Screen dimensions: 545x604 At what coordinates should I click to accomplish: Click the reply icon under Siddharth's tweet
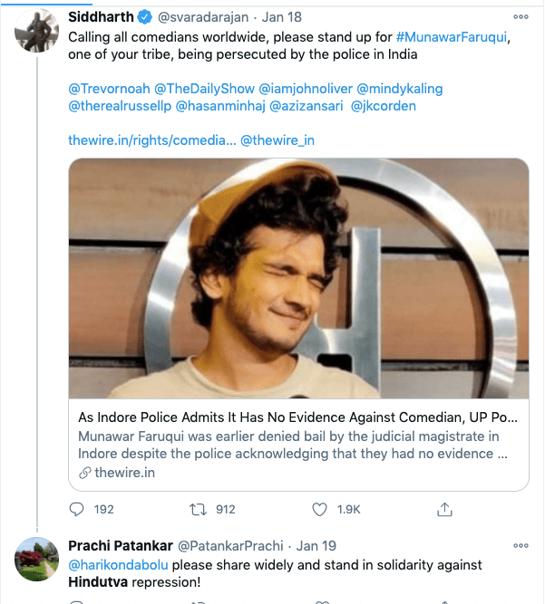tap(77, 509)
